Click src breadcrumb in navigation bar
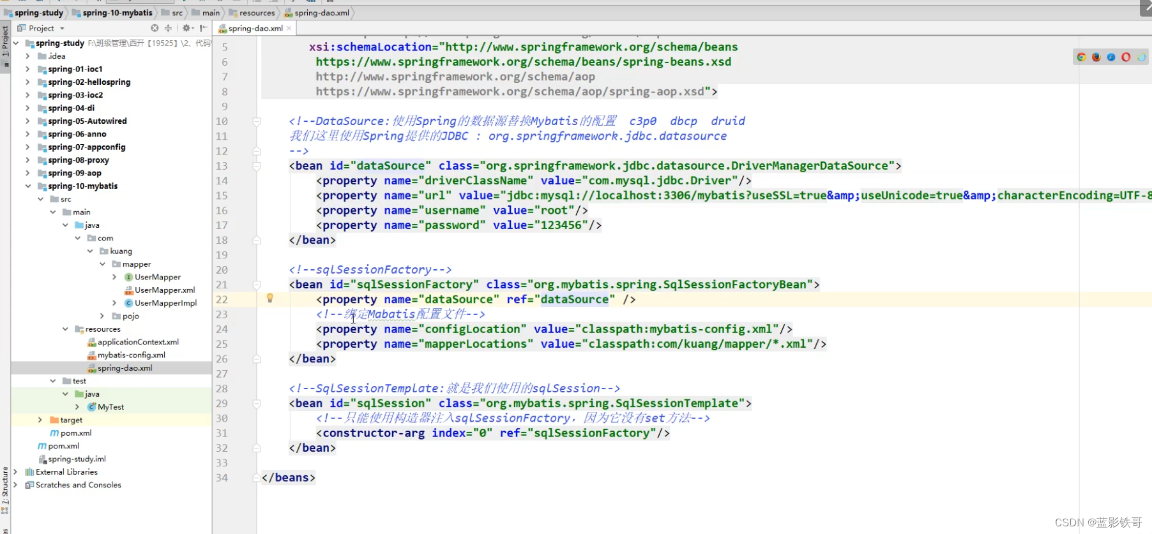This screenshot has width=1152, height=534. point(172,13)
